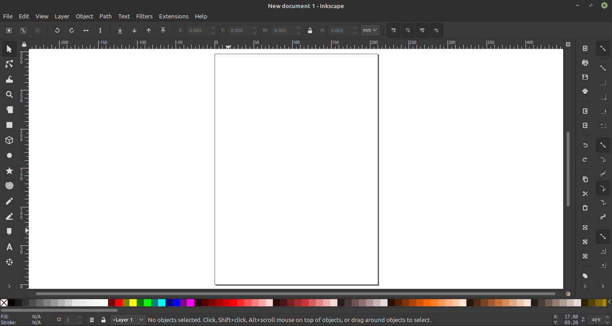Select the Pencil freehand tool
Screen dimensions: 612x326
(x=9, y=202)
